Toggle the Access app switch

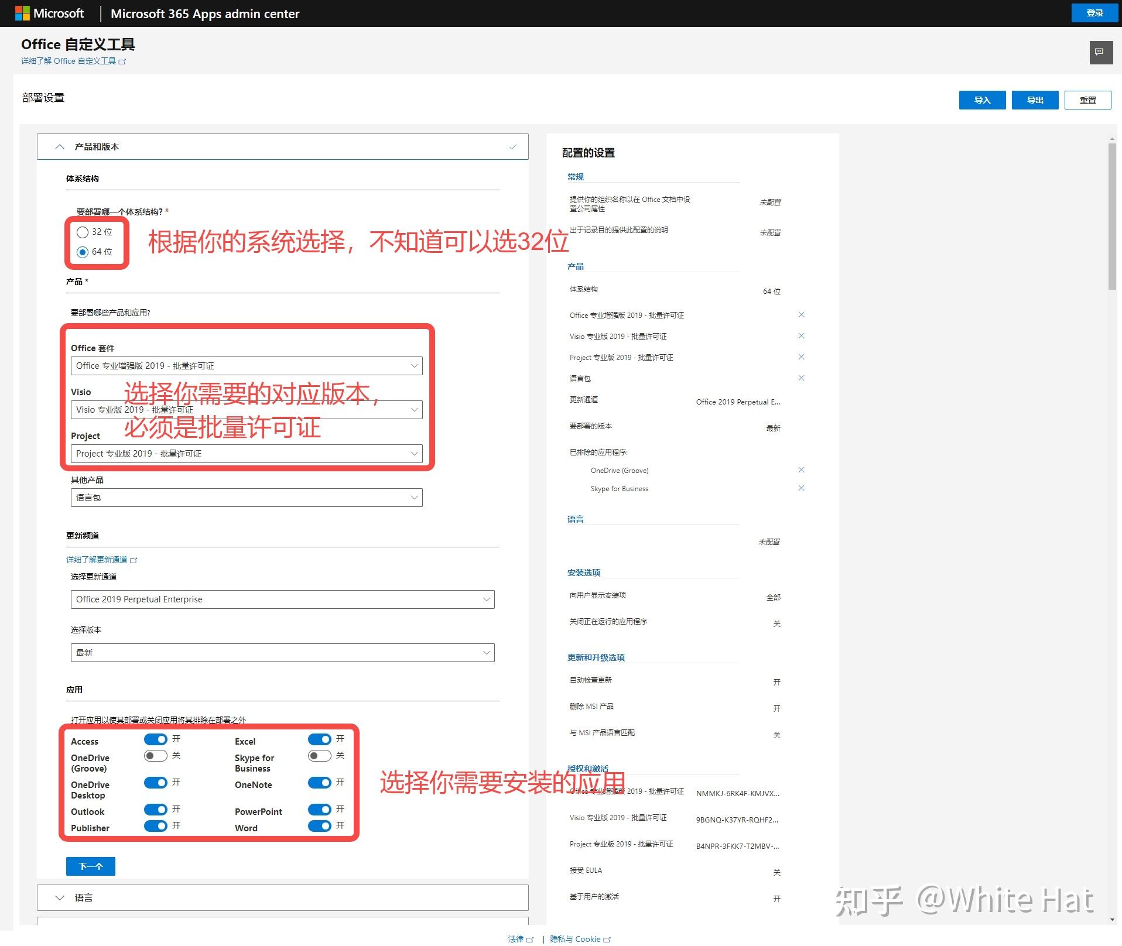(x=156, y=739)
